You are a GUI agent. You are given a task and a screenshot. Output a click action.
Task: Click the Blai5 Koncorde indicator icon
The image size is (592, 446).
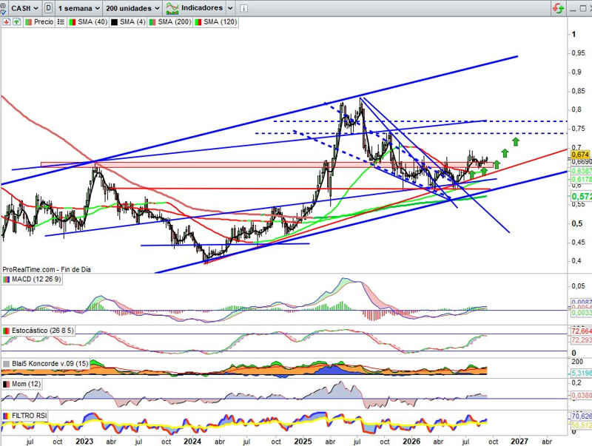pos(6,364)
